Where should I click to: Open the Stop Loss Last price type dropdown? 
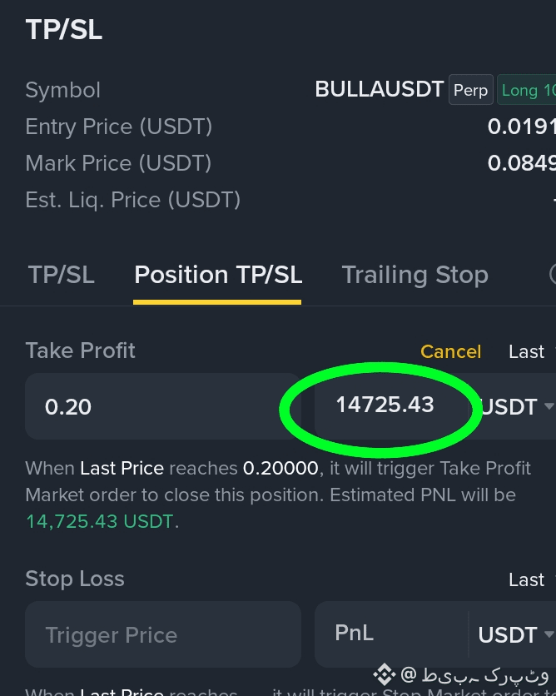click(x=531, y=579)
